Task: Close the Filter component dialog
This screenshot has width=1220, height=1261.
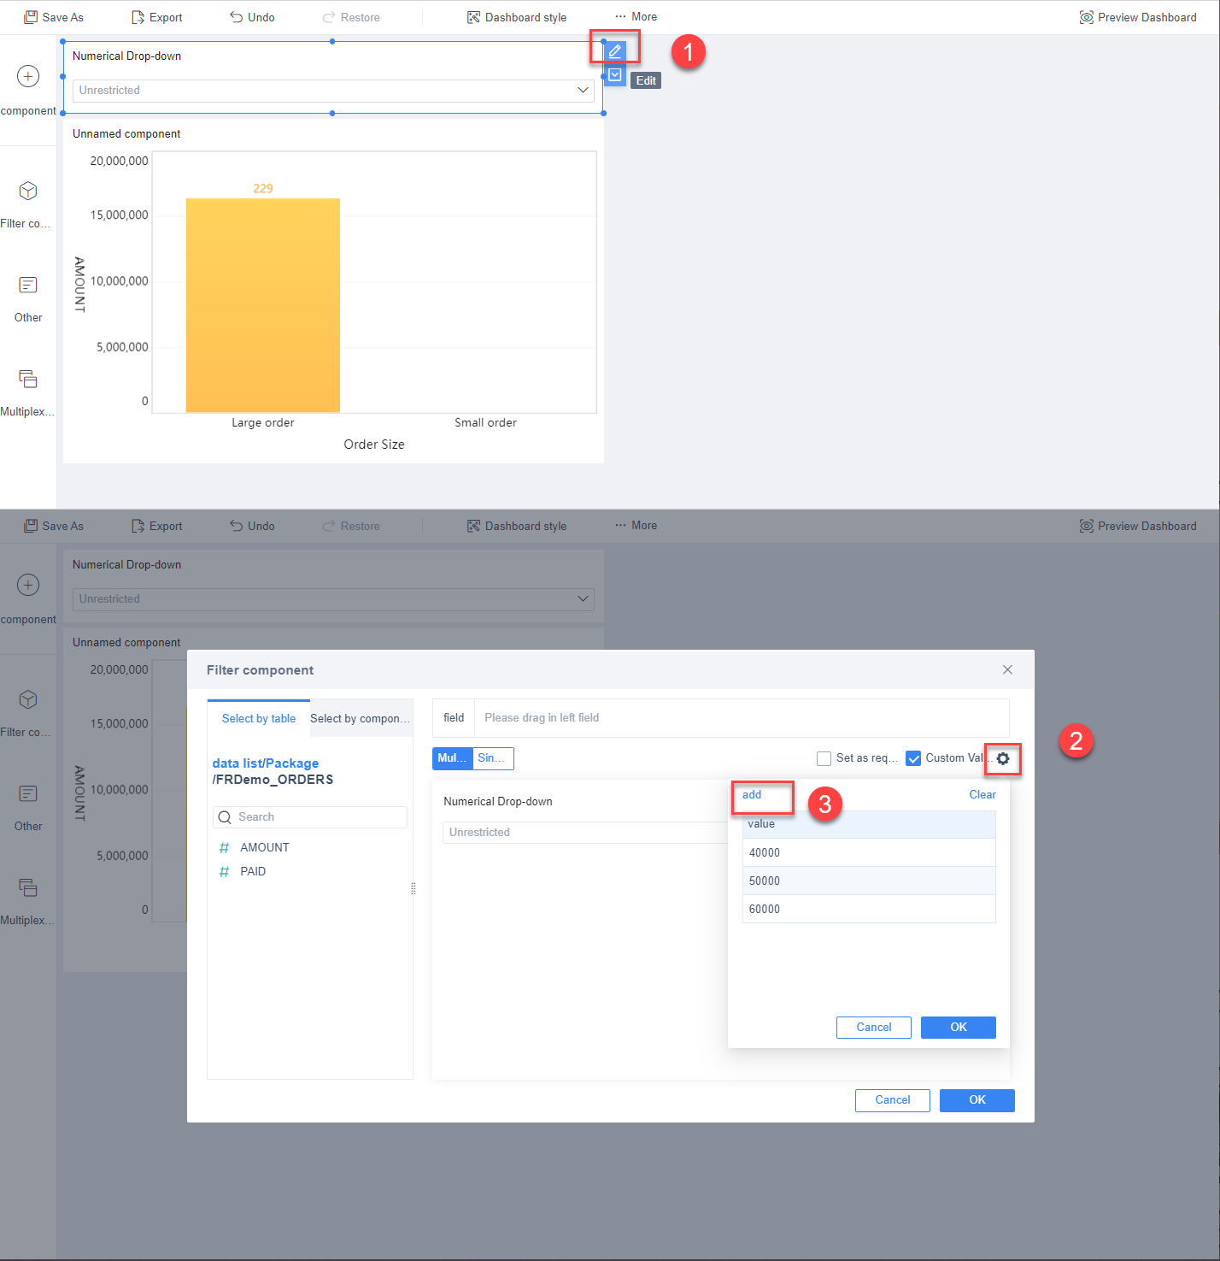Action: [x=1007, y=669]
